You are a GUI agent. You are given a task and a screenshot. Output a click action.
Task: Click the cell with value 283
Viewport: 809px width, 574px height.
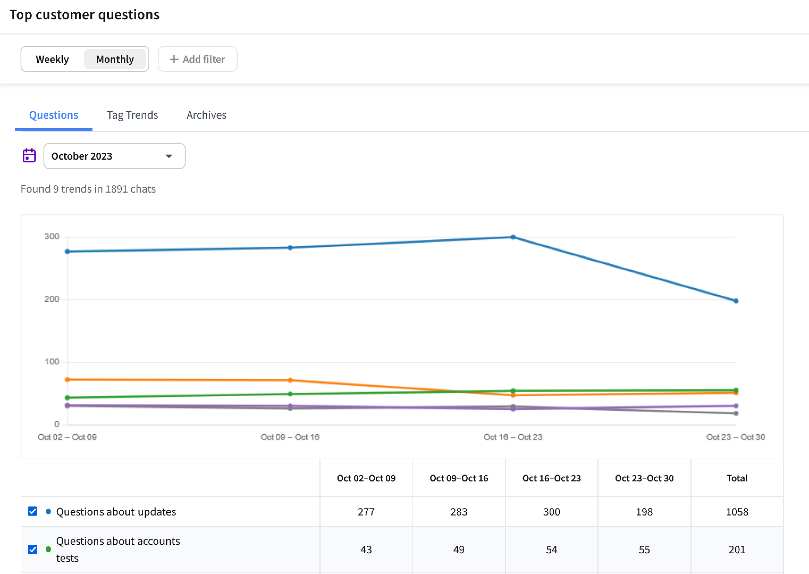click(459, 512)
